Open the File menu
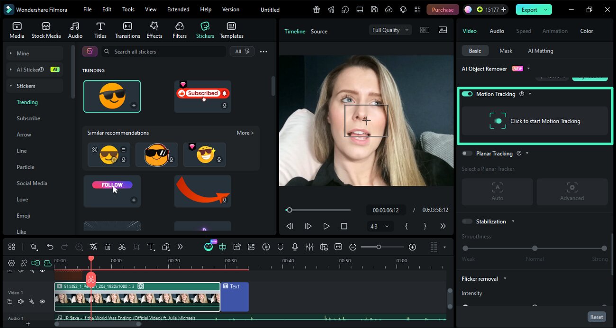Screen dimensions: 616x328 point(87,9)
